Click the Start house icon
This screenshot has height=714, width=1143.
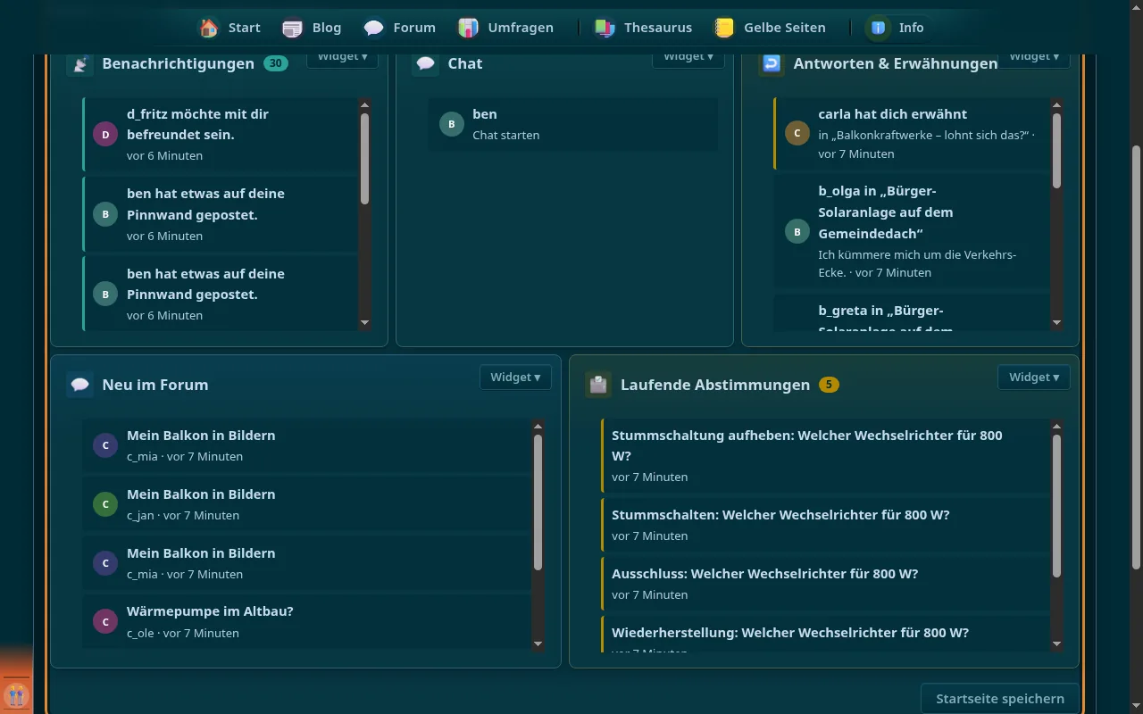(209, 28)
